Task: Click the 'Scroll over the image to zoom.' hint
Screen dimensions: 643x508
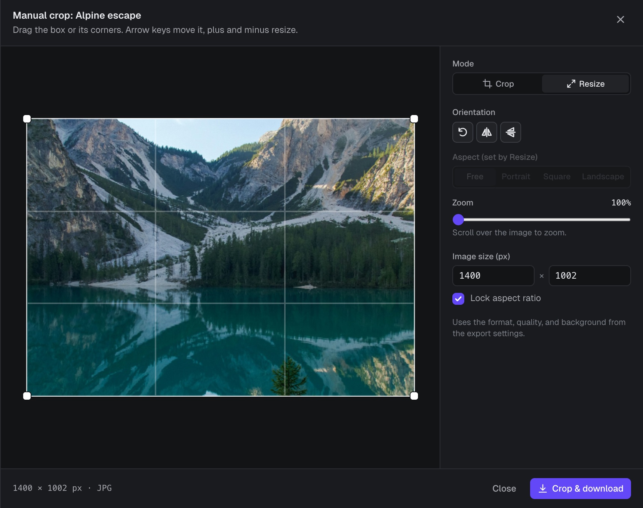Action: (x=509, y=233)
